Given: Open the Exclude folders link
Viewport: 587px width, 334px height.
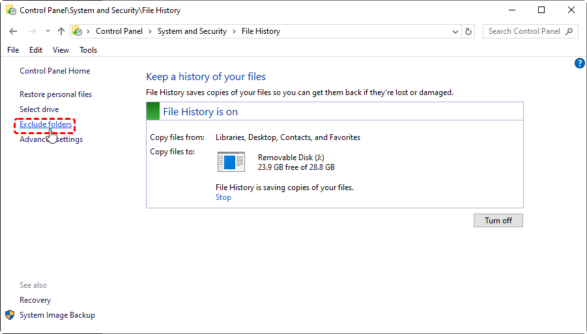Looking at the screenshot, I should [46, 124].
